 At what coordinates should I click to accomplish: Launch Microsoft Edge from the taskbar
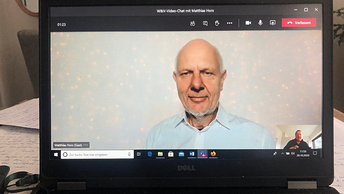click(x=150, y=154)
